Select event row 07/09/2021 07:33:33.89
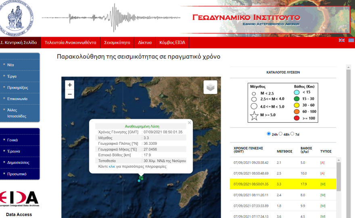 283,206
